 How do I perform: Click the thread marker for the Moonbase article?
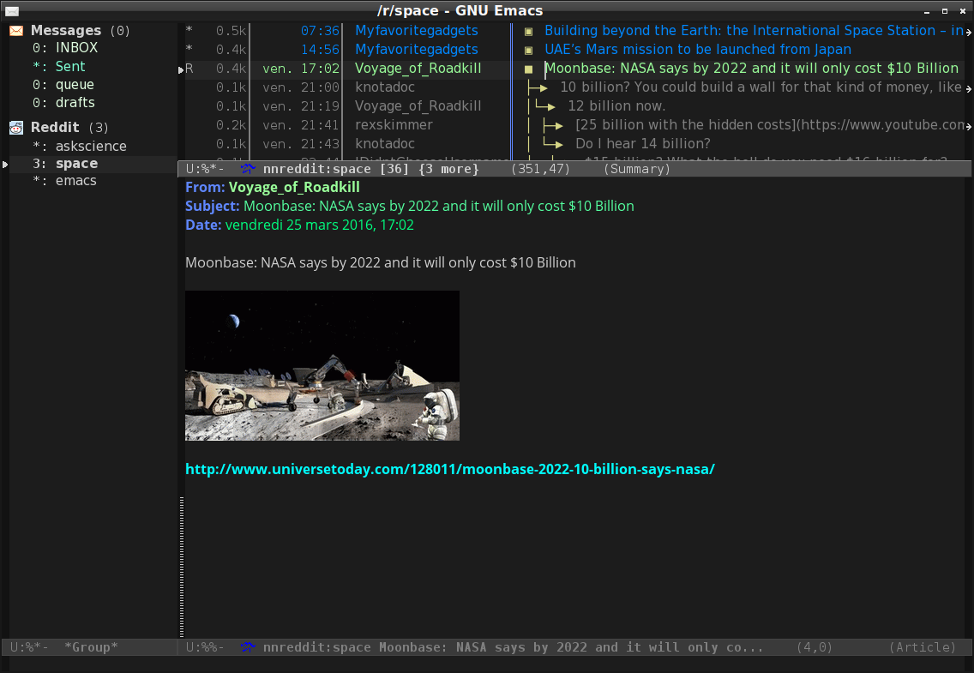[529, 69]
